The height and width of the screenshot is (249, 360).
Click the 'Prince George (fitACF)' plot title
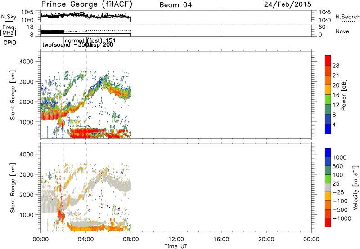coord(87,4)
